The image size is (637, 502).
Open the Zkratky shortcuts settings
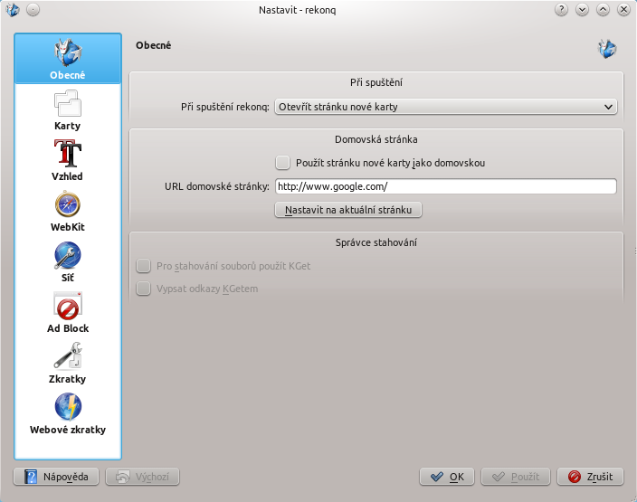tap(68, 363)
